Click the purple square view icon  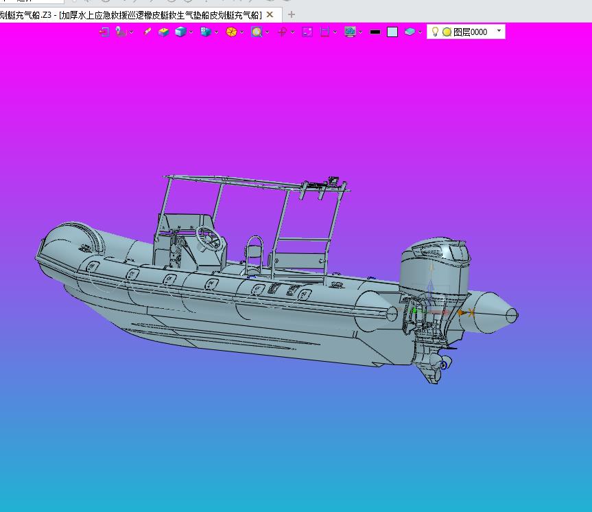(307, 32)
